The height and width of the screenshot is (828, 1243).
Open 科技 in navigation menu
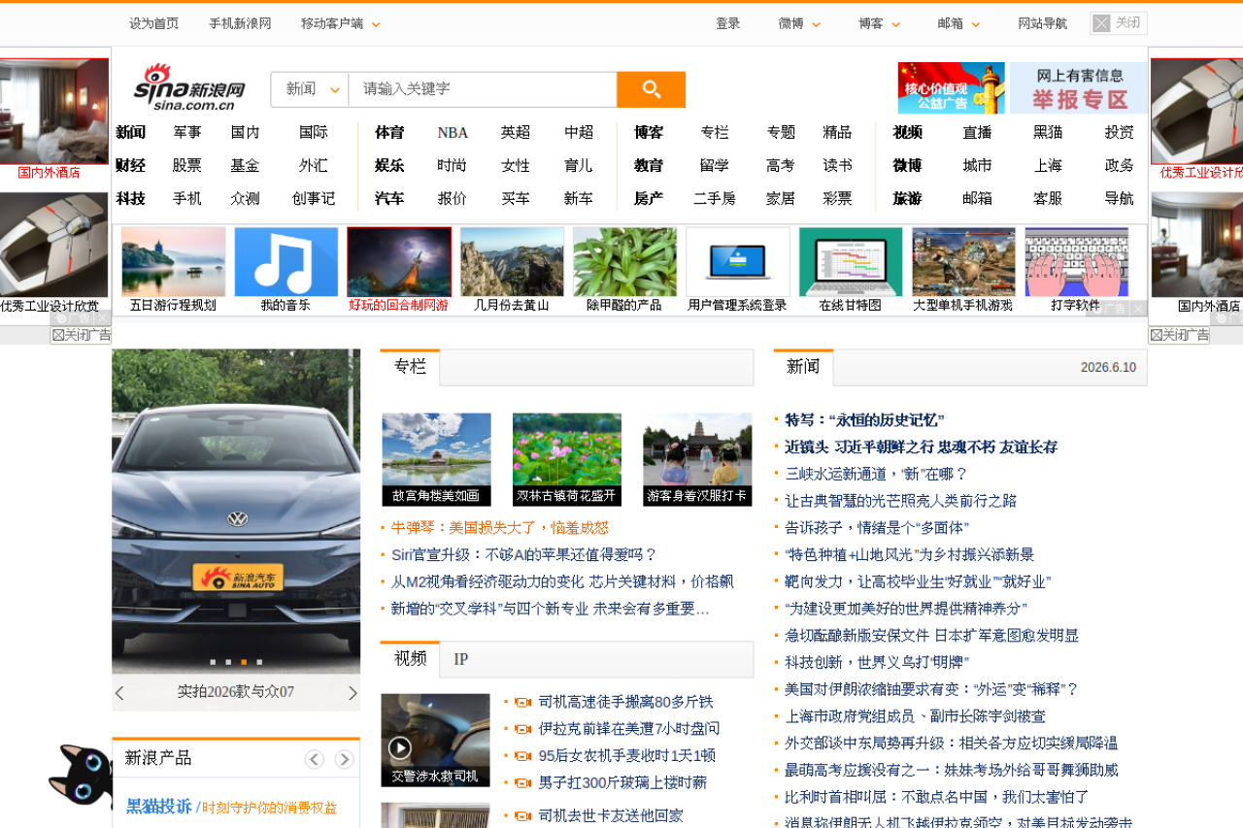tap(130, 199)
